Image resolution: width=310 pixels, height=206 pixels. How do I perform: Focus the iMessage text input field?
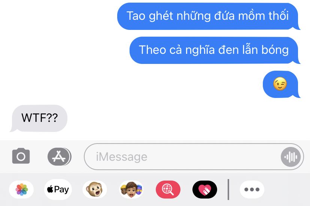click(x=194, y=157)
